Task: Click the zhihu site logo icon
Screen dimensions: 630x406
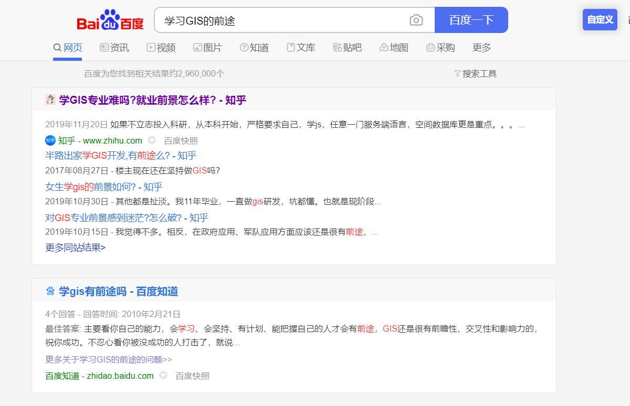Action: [x=50, y=140]
